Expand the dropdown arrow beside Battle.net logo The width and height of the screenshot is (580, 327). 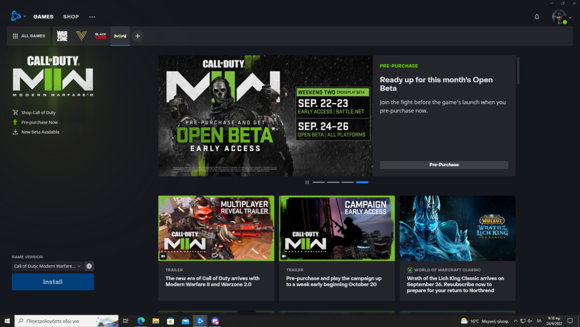25,17
